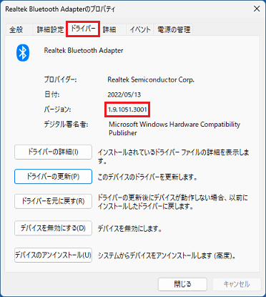266x297 pixels.
Task: Click the provider Realtek Semiconductor Corp. text
Action: [x=151, y=79]
